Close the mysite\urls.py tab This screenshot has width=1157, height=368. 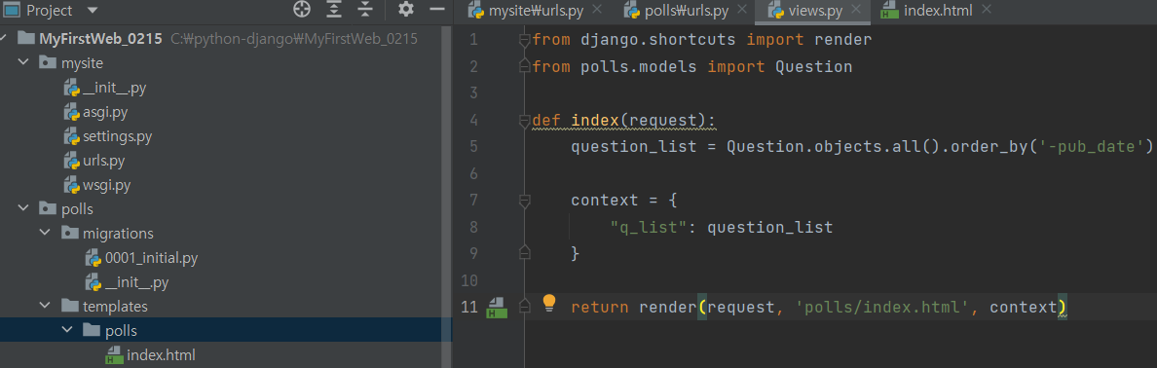click(597, 10)
